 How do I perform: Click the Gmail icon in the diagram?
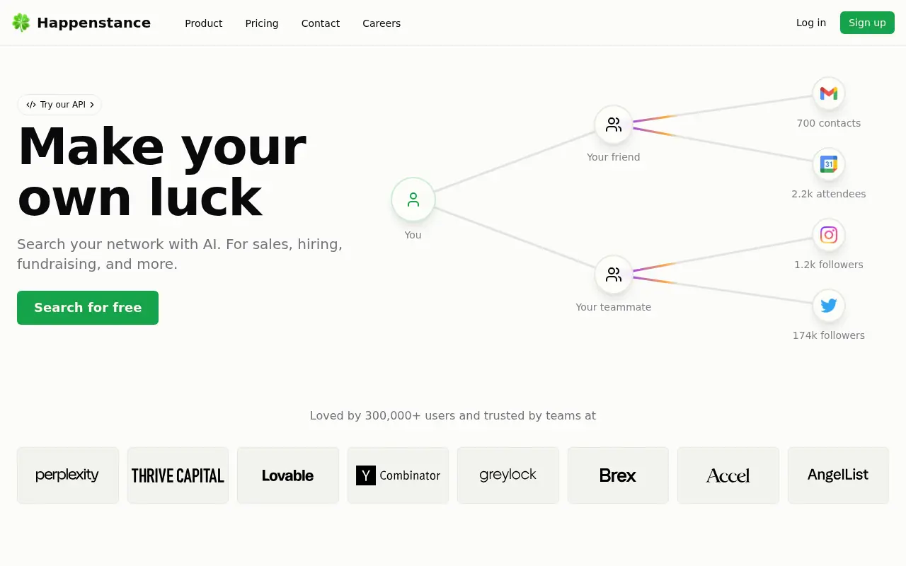[x=828, y=93]
